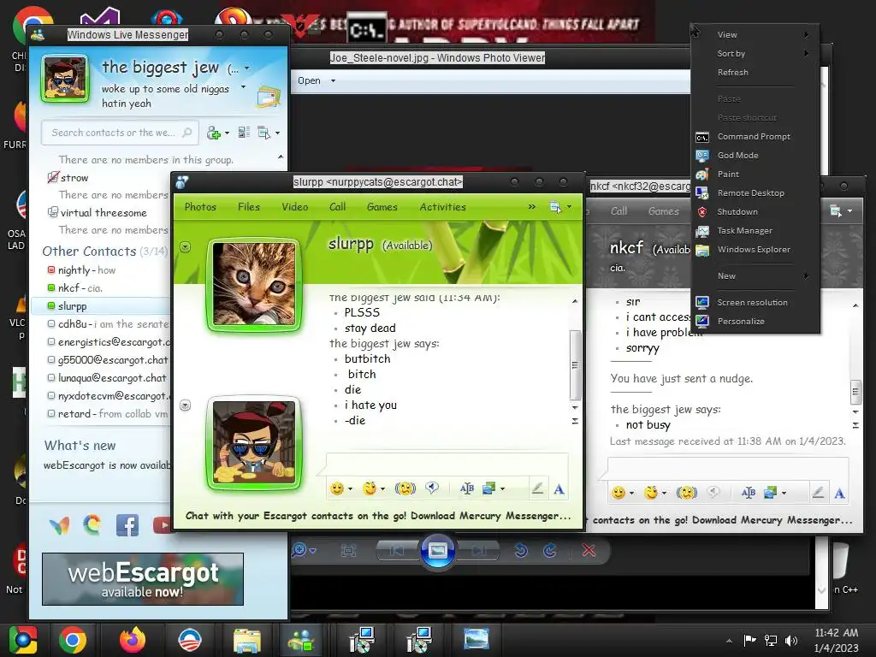This screenshot has width=876, height=657.
Task: Open Screen resolution settings entry
Action: tap(752, 302)
